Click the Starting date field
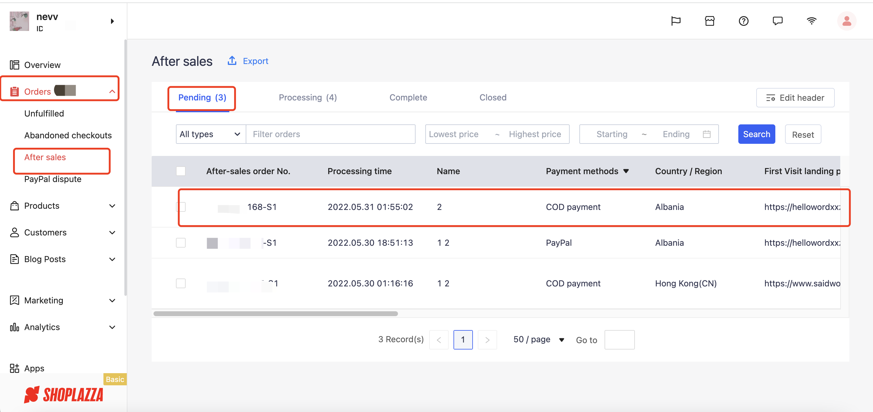Image resolution: width=873 pixels, height=412 pixels. point(612,134)
